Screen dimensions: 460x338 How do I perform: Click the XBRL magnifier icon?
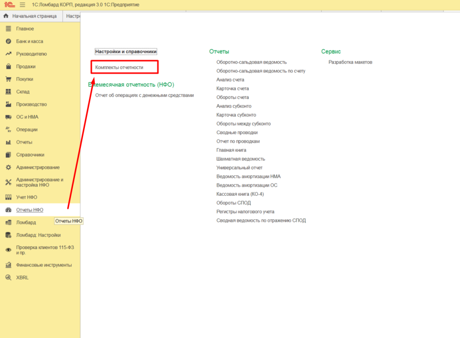(8, 278)
